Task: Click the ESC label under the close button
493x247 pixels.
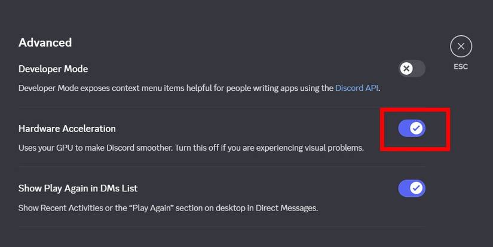Action: click(x=461, y=66)
